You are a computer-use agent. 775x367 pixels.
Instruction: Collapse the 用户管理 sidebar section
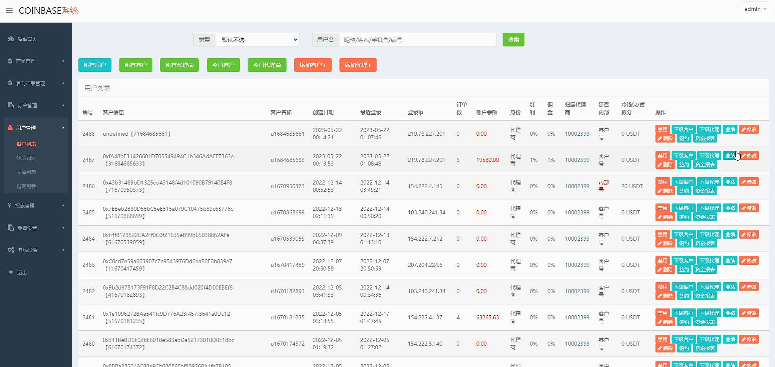pyautogui.click(x=36, y=128)
